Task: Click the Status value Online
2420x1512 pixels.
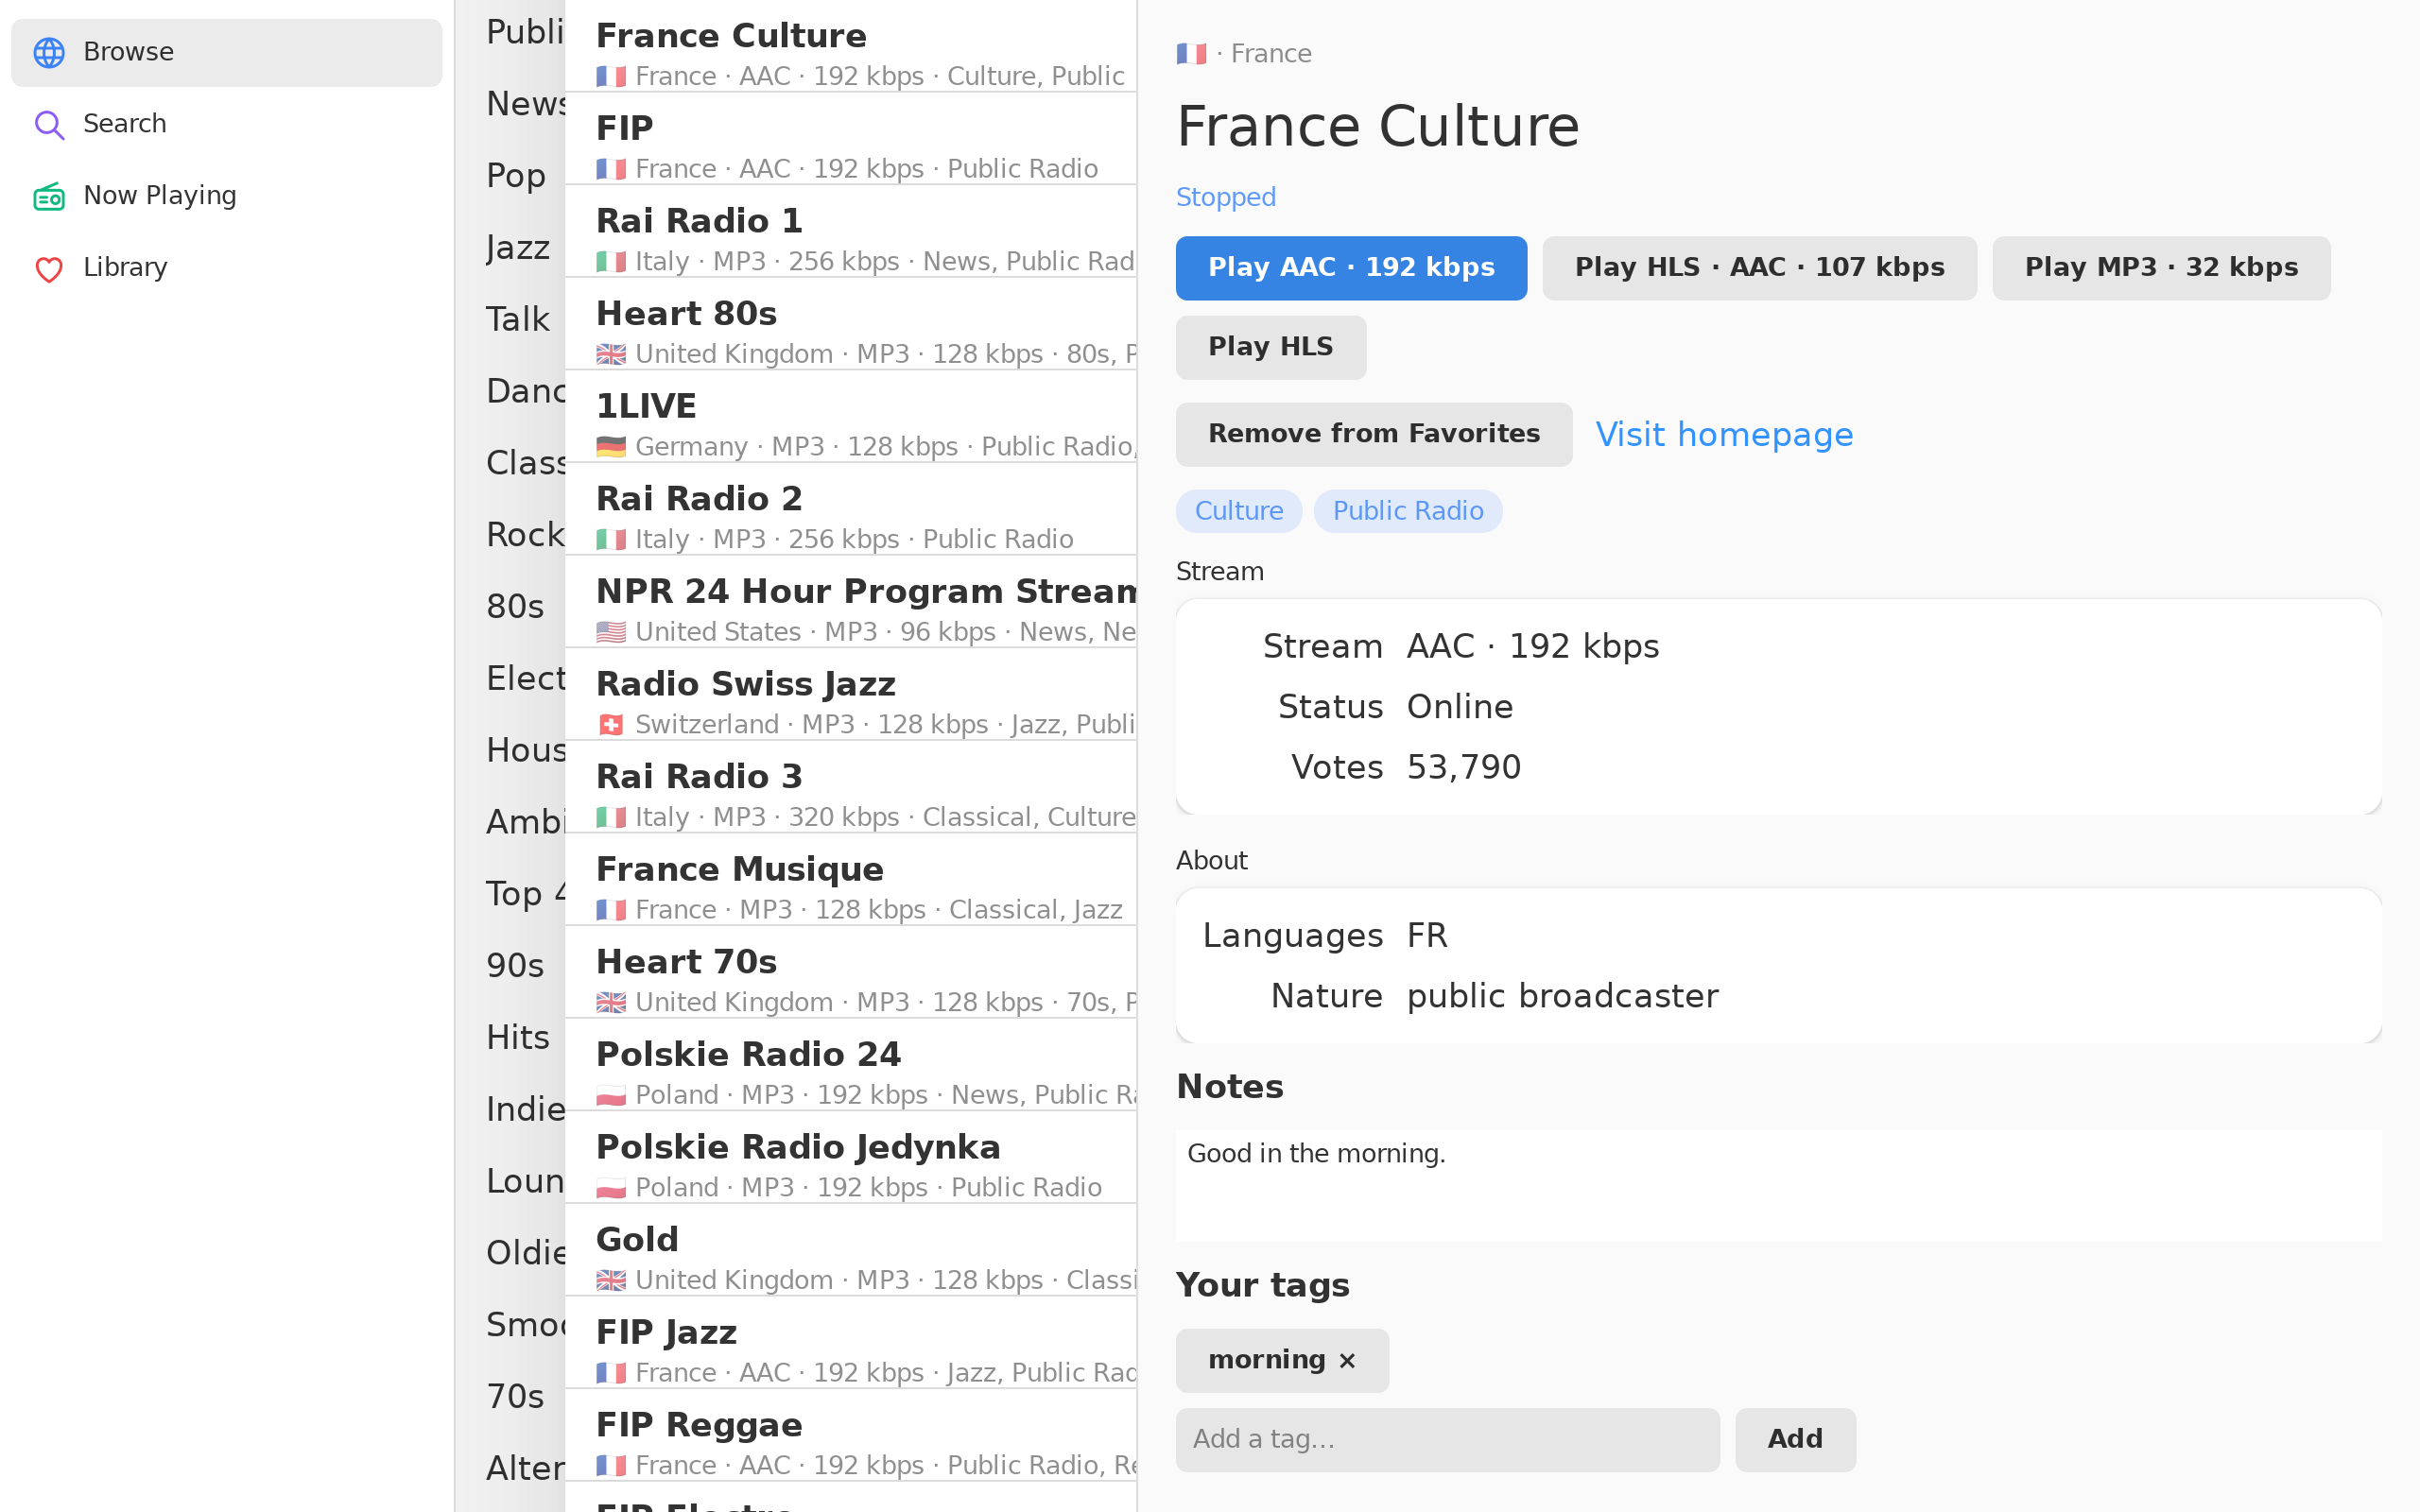Action: pos(1459,707)
